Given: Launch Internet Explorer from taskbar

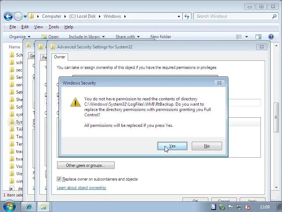Looking at the screenshot, I should click(29, 207).
